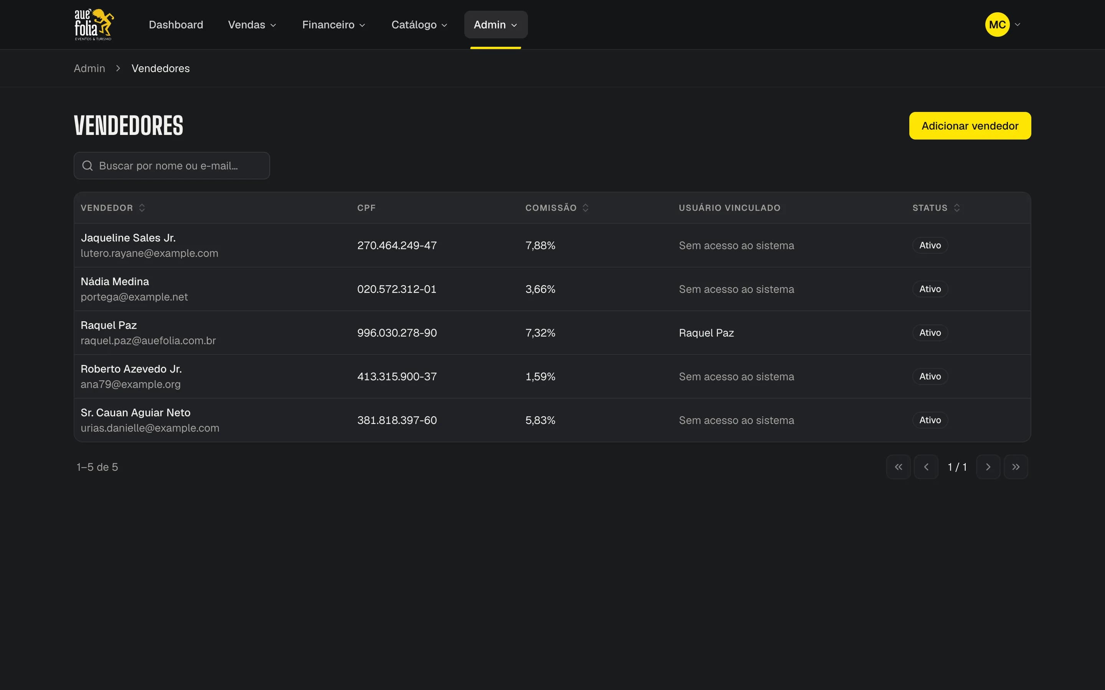Expand the Vendas dropdown menu
Image resolution: width=1105 pixels, height=690 pixels.
(252, 25)
